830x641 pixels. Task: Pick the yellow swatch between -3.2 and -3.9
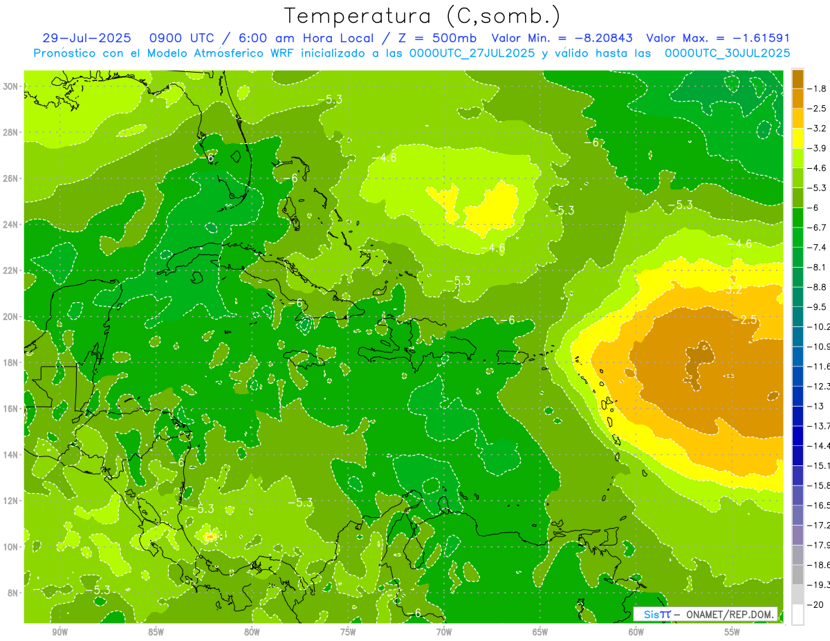click(797, 138)
